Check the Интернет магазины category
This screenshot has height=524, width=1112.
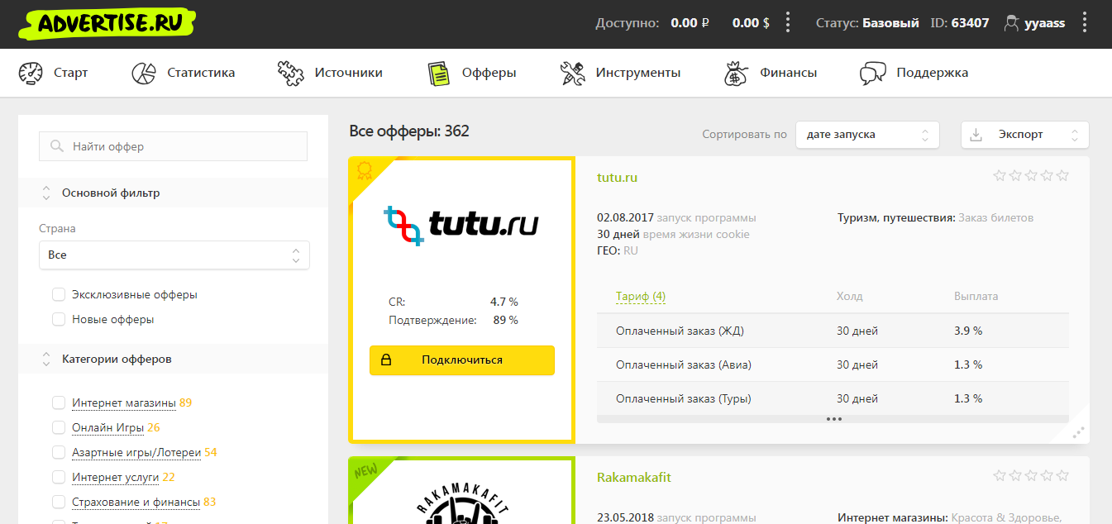point(59,403)
